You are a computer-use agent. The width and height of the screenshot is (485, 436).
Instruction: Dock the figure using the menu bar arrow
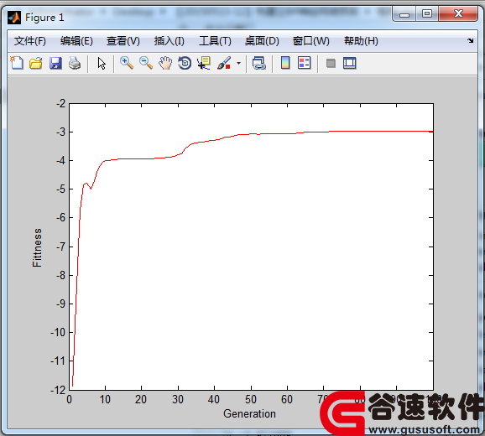pos(471,40)
